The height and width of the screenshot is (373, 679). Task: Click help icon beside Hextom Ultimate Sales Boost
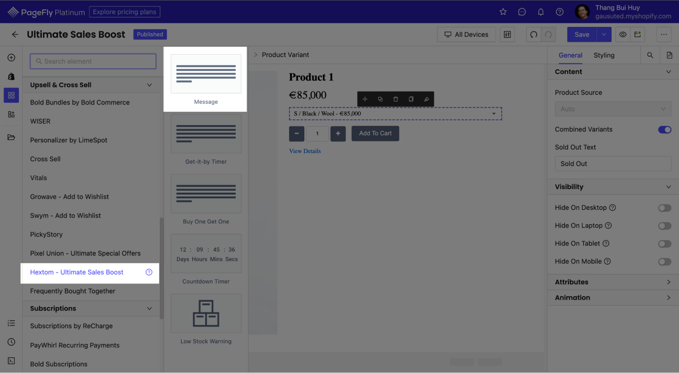[149, 272]
